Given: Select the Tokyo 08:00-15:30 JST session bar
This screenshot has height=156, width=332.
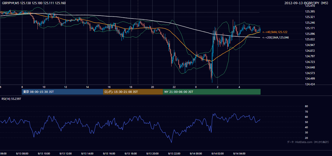Looking at the screenshot, I should (x=63, y=92).
